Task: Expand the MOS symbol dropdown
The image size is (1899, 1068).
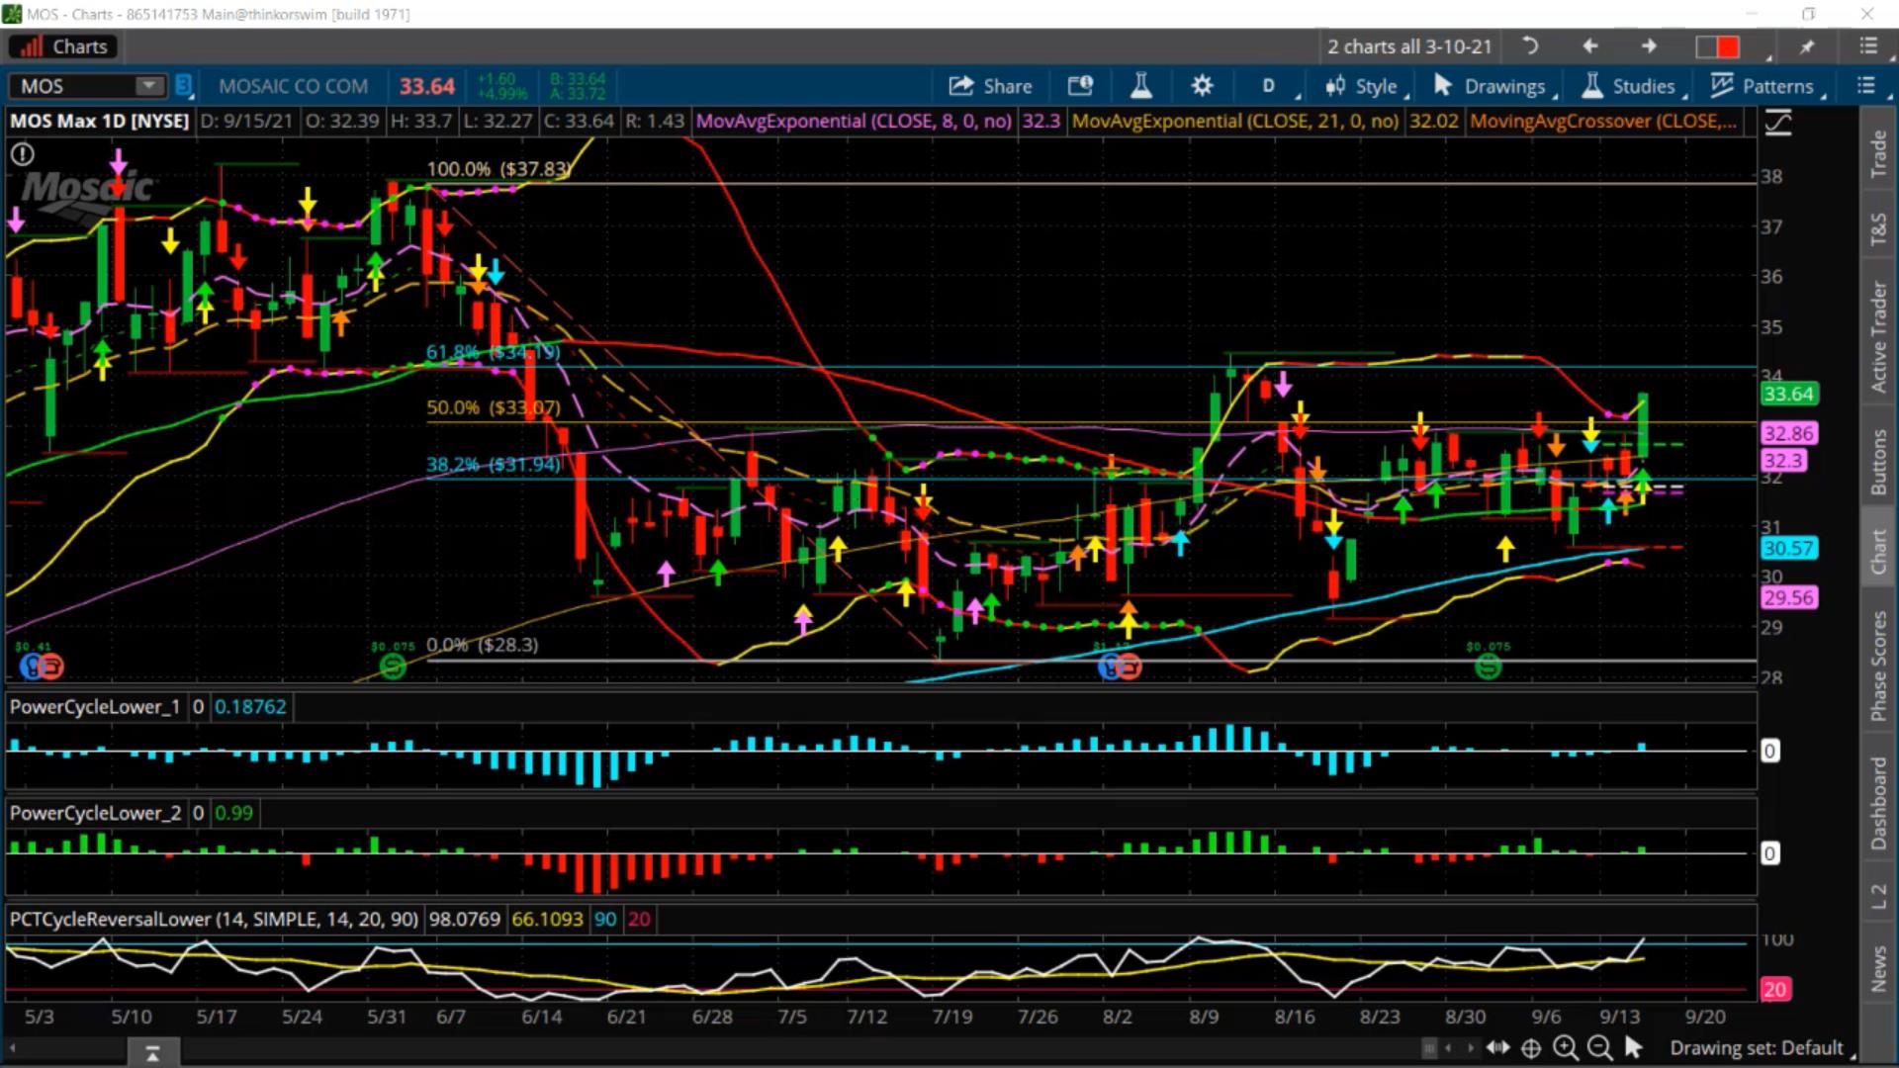Action: 149,86
